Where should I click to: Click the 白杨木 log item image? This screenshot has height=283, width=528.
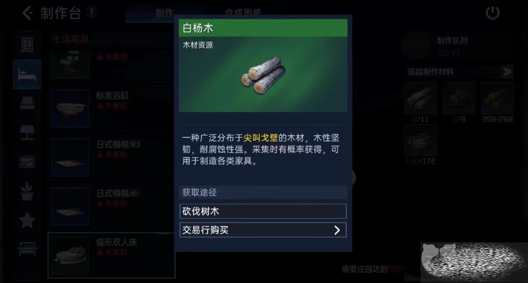pyautogui.click(x=263, y=75)
